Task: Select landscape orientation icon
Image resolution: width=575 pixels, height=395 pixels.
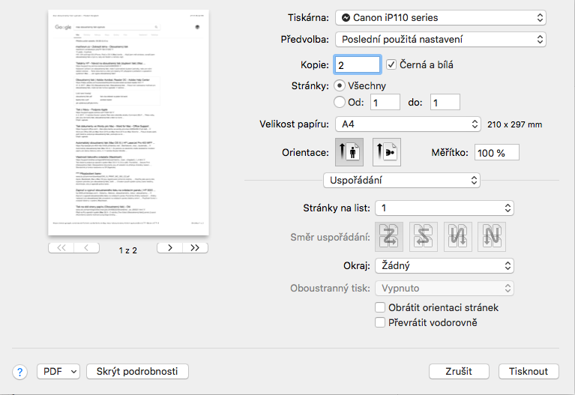Action: coord(387,152)
